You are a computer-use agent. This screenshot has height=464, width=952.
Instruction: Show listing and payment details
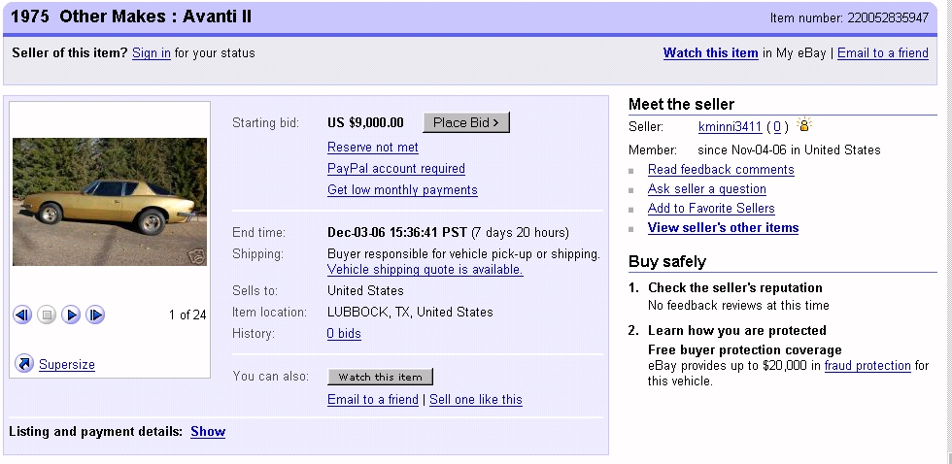(x=208, y=431)
